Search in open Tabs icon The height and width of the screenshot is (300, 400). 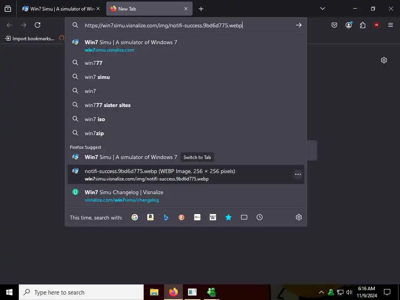(244, 217)
